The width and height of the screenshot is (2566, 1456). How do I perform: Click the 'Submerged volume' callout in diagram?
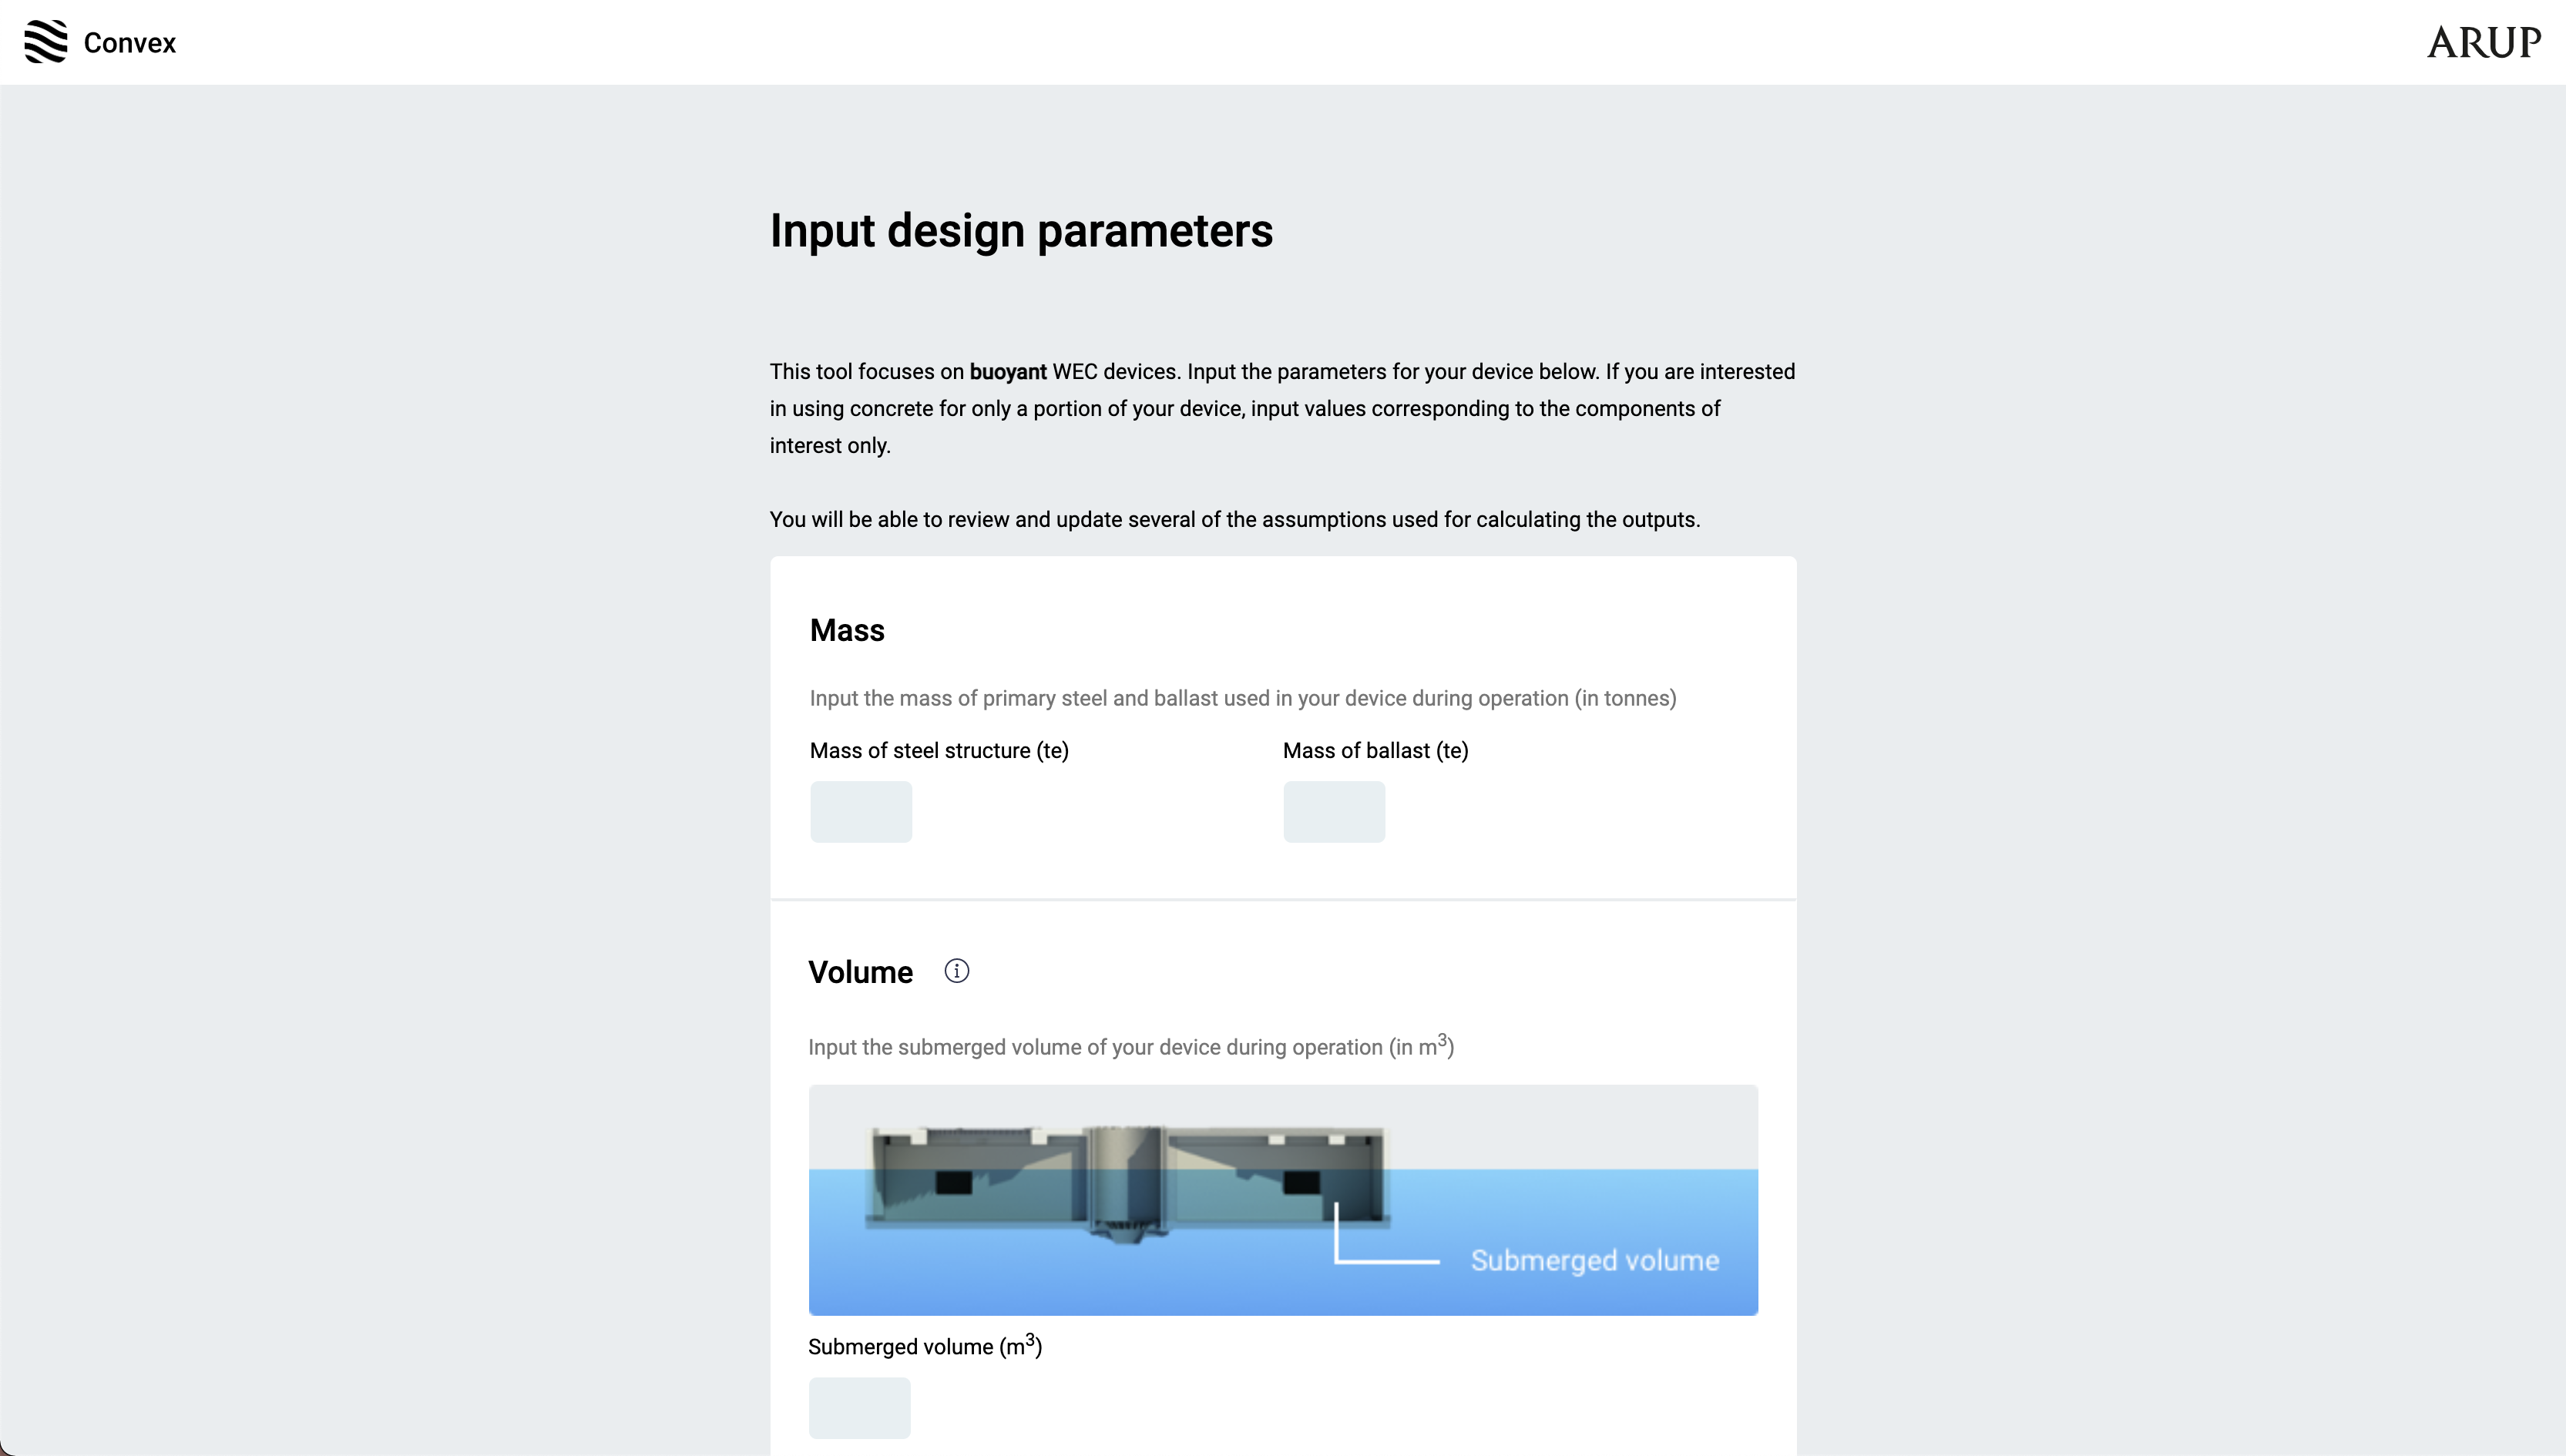click(x=1594, y=1260)
